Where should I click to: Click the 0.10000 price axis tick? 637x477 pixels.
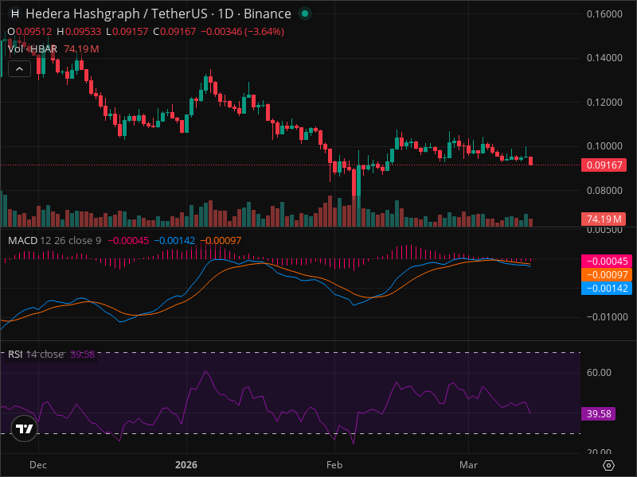point(604,146)
